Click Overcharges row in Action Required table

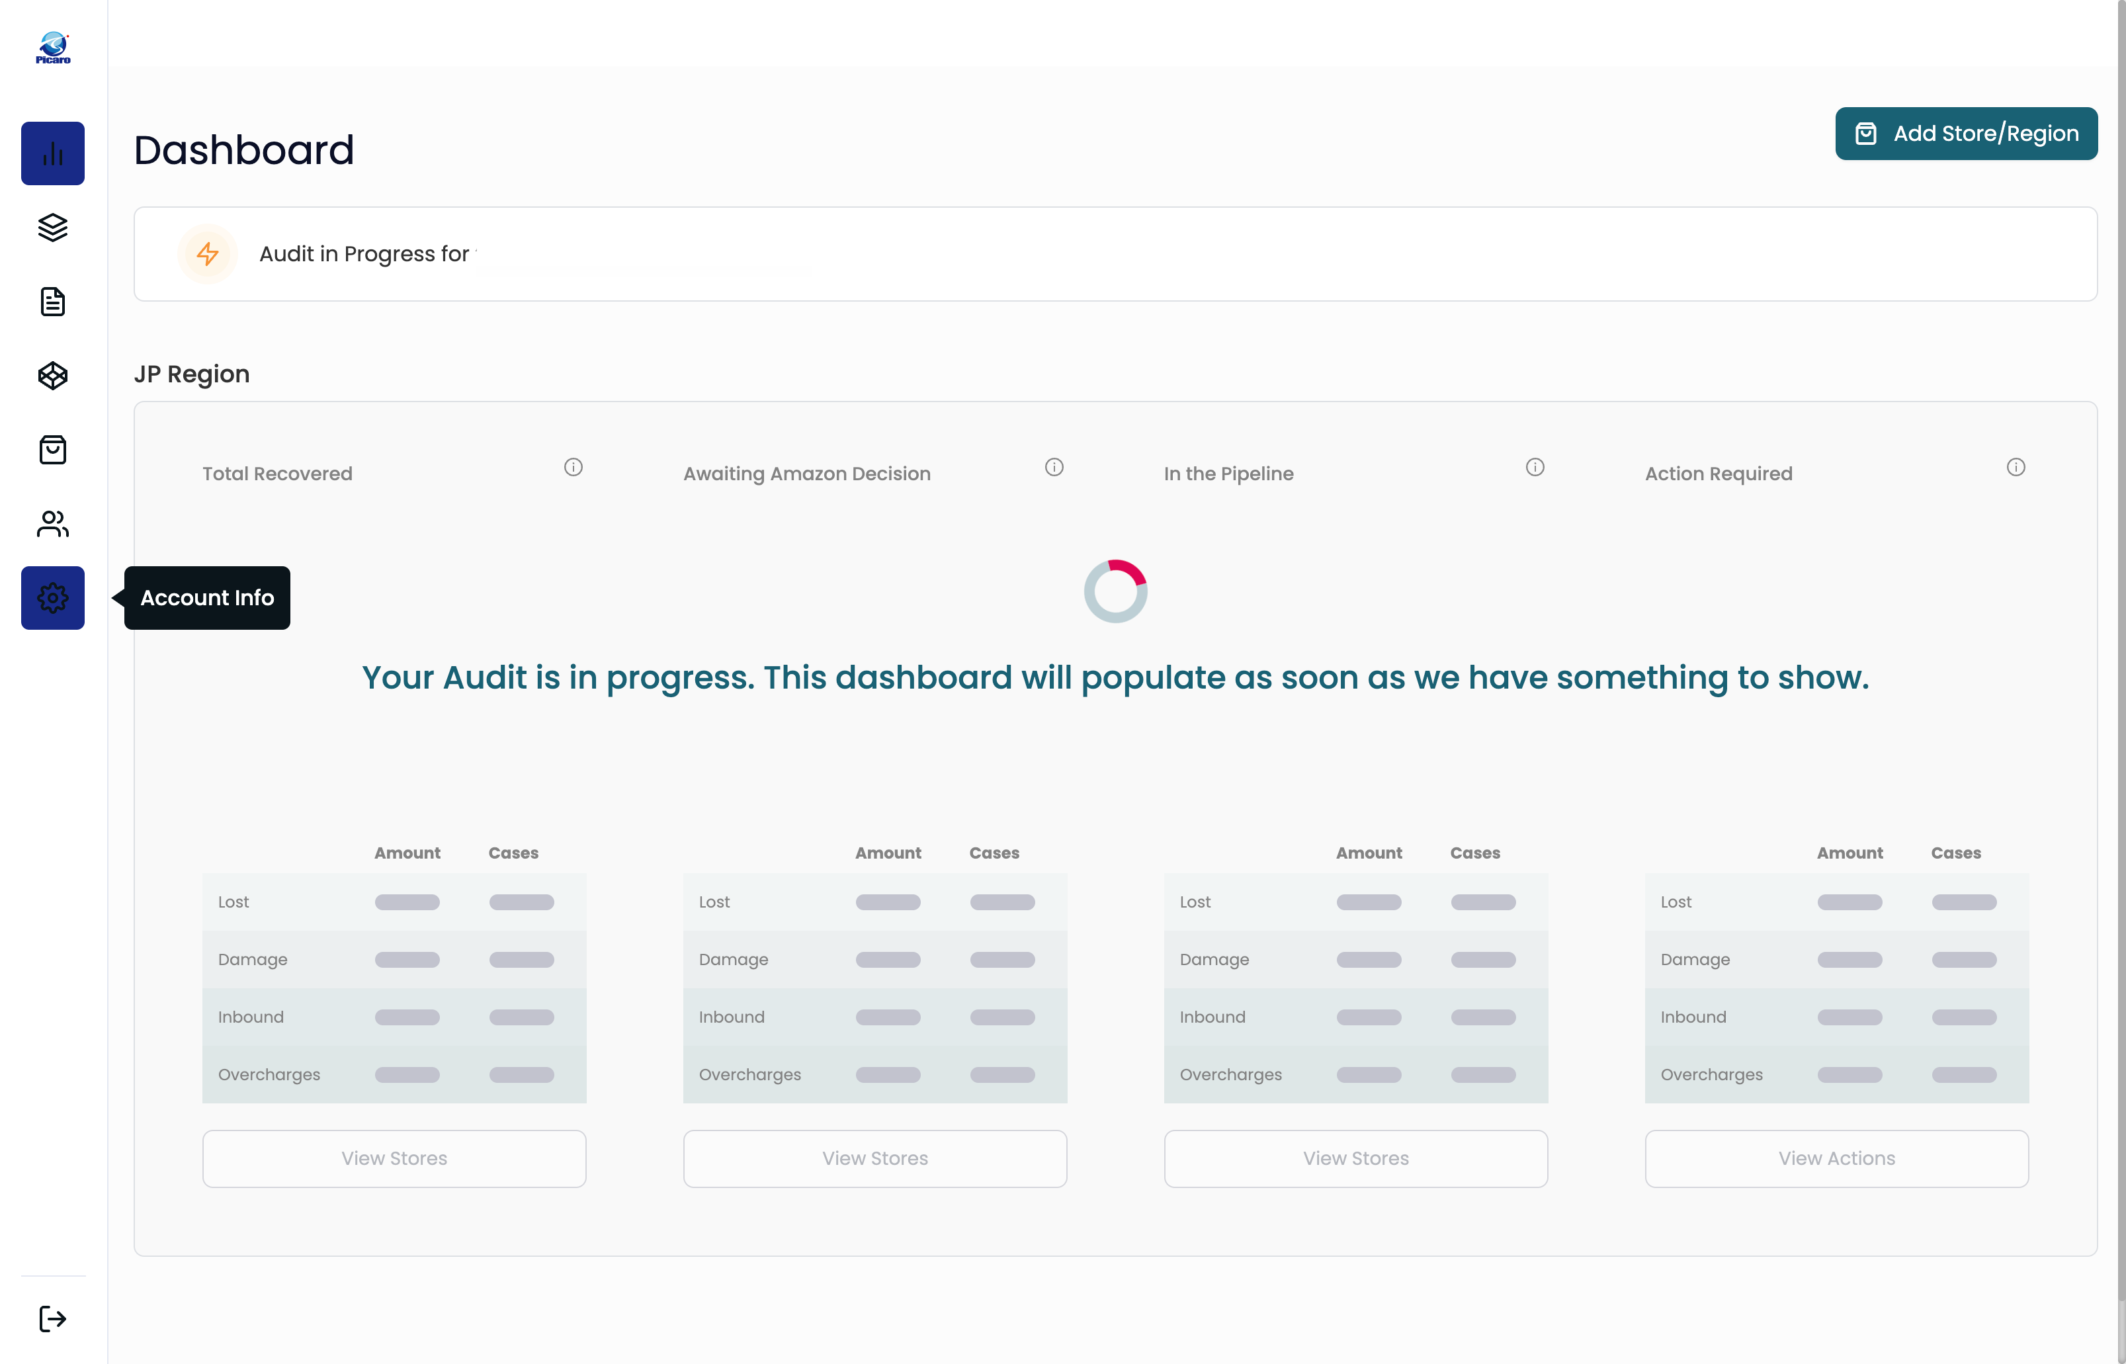click(x=1838, y=1074)
